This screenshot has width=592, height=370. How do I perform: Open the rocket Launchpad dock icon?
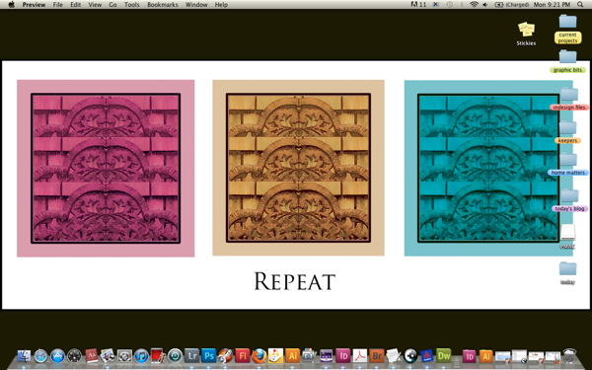coord(225,356)
